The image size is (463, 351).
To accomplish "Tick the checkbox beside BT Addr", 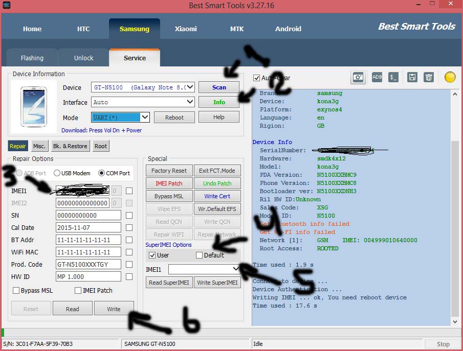I will click(x=129, y=240).
